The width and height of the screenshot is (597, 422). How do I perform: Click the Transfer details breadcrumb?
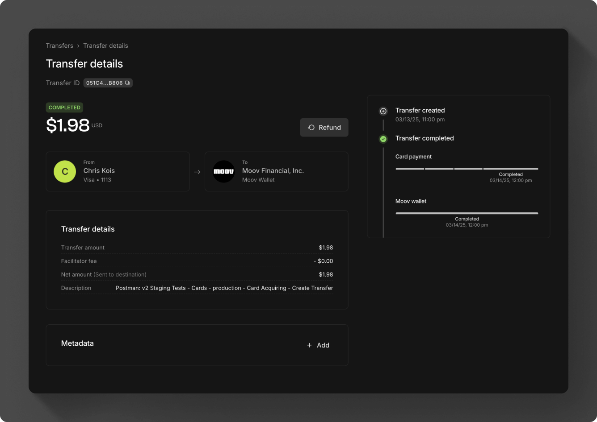pos(105,46)
